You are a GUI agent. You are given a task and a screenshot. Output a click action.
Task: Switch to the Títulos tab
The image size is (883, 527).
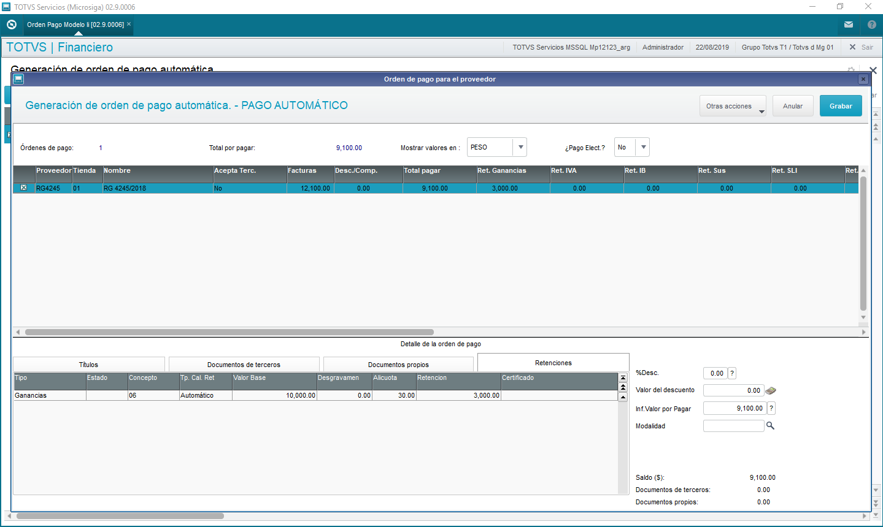[x=88, y=365]
